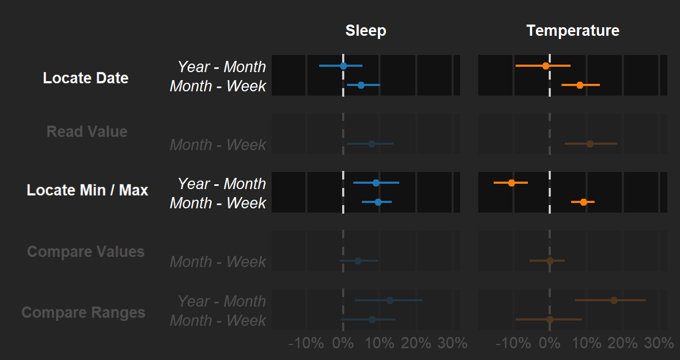680x360 pixels.
Task: Select the dimmed Compare Ranges label
Action: (x=83, y=312)
